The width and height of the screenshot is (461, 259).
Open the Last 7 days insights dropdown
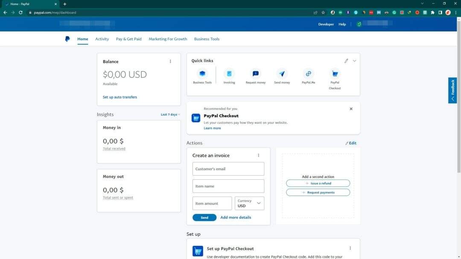tap(170, 115)
